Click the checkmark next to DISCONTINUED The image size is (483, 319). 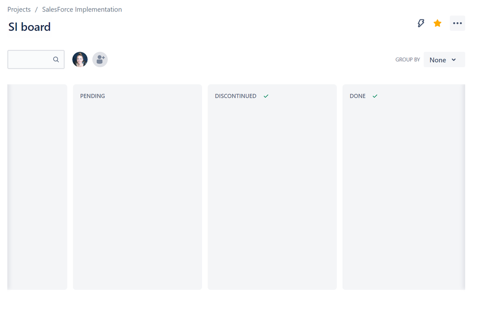tap(266, 96)
